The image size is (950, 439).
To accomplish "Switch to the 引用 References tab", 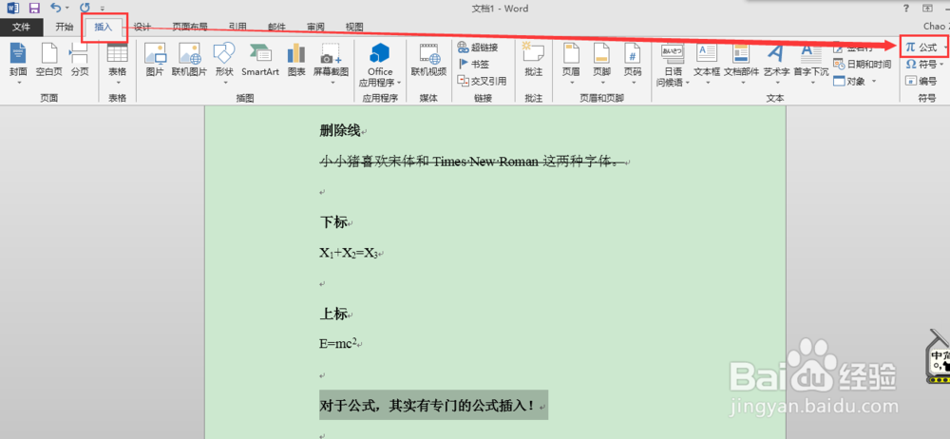I will click(x=237, y=27).
